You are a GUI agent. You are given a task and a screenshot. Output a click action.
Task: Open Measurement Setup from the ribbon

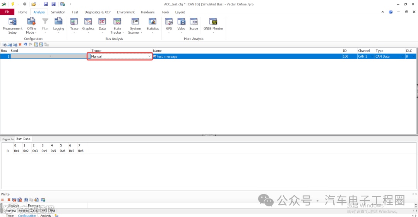12,26
